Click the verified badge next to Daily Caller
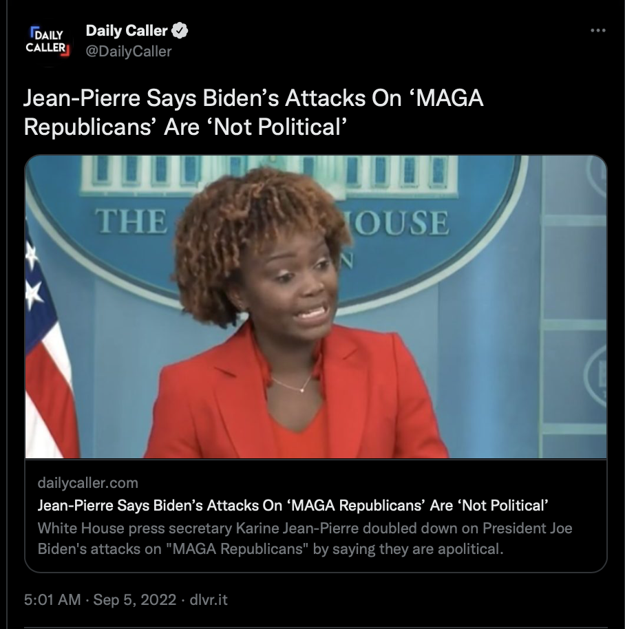This screenshot has width=625, height=629. [x=180, y=30]
